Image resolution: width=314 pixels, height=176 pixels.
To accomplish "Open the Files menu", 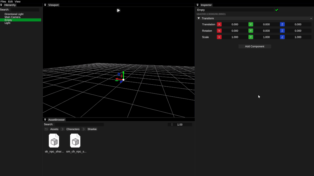I will 3,2.
